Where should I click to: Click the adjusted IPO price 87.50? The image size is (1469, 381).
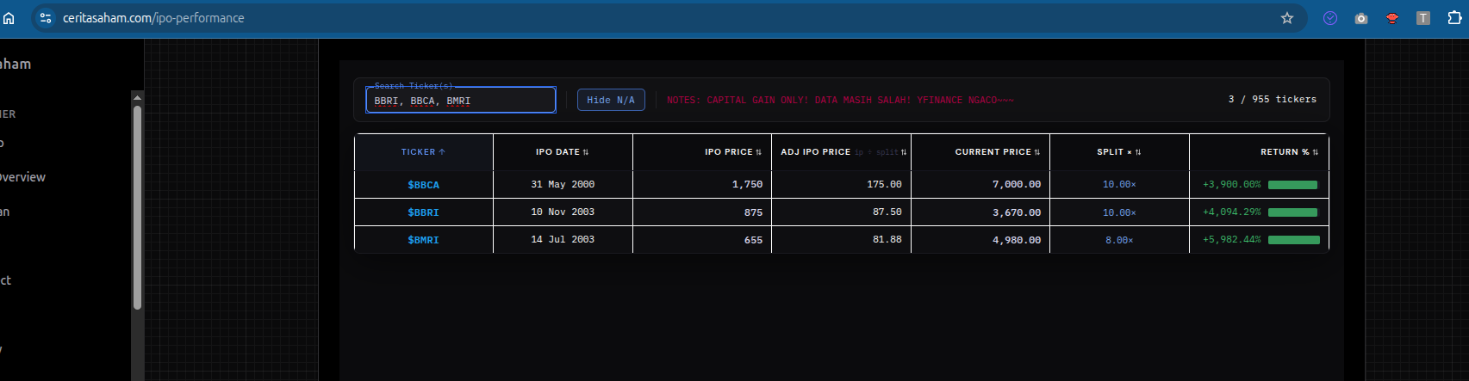887,212
